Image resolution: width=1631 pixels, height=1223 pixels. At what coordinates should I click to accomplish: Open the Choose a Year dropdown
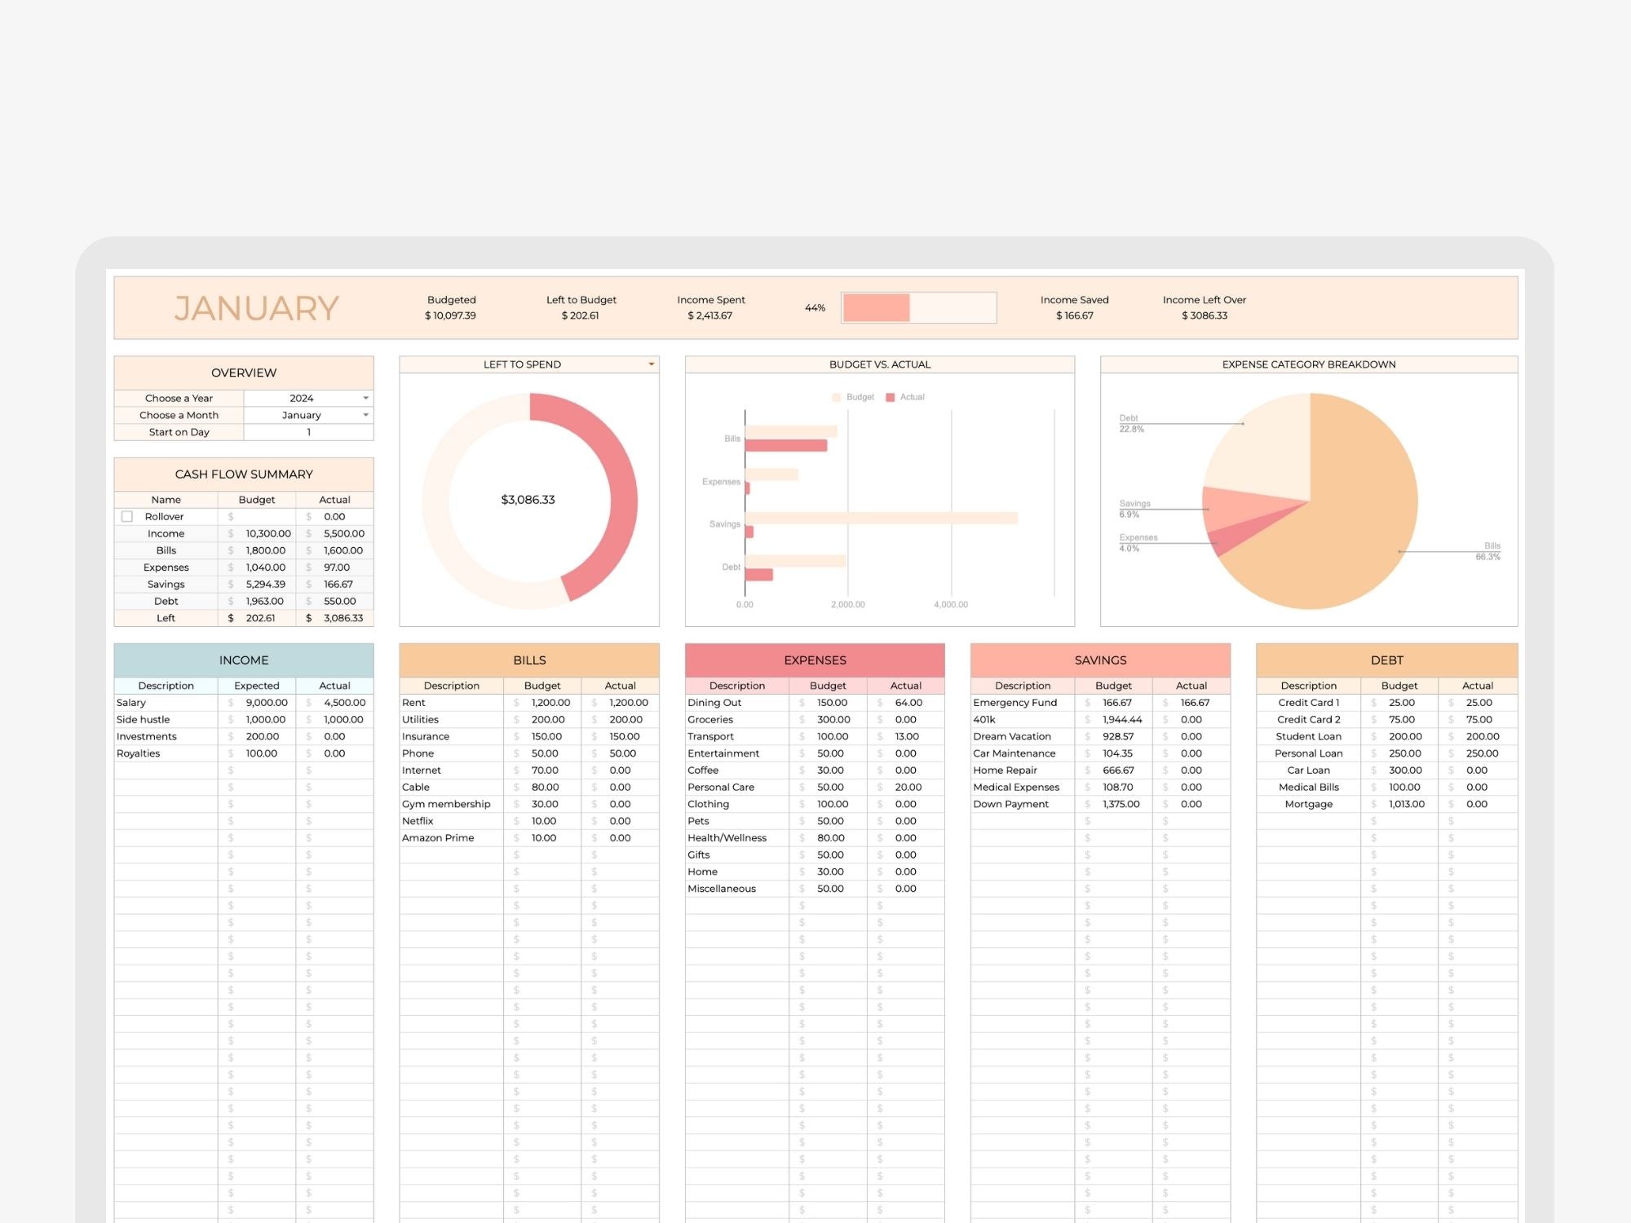click(x=365, y=398)
